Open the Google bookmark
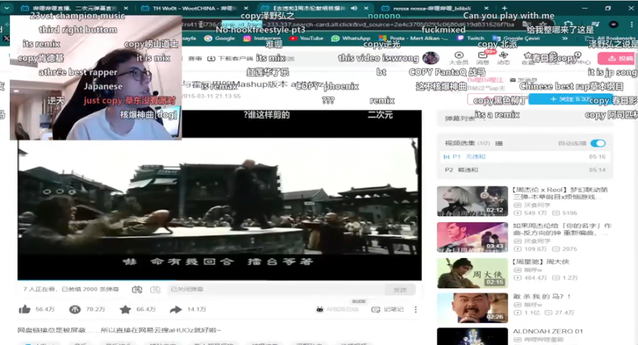This screenshot has height=345, width=638. coord(220,38)
